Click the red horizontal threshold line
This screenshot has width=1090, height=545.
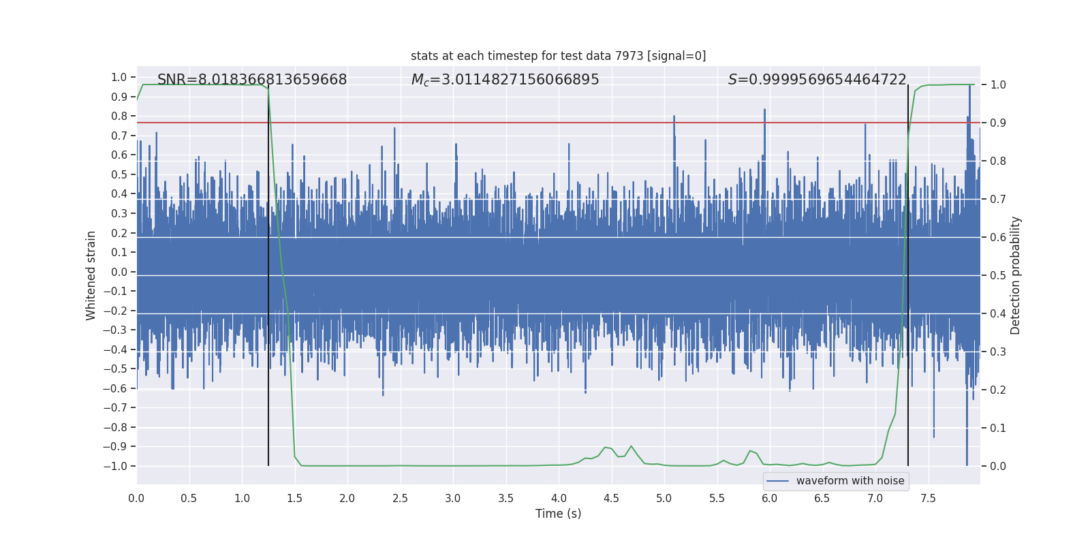[558, 123]
